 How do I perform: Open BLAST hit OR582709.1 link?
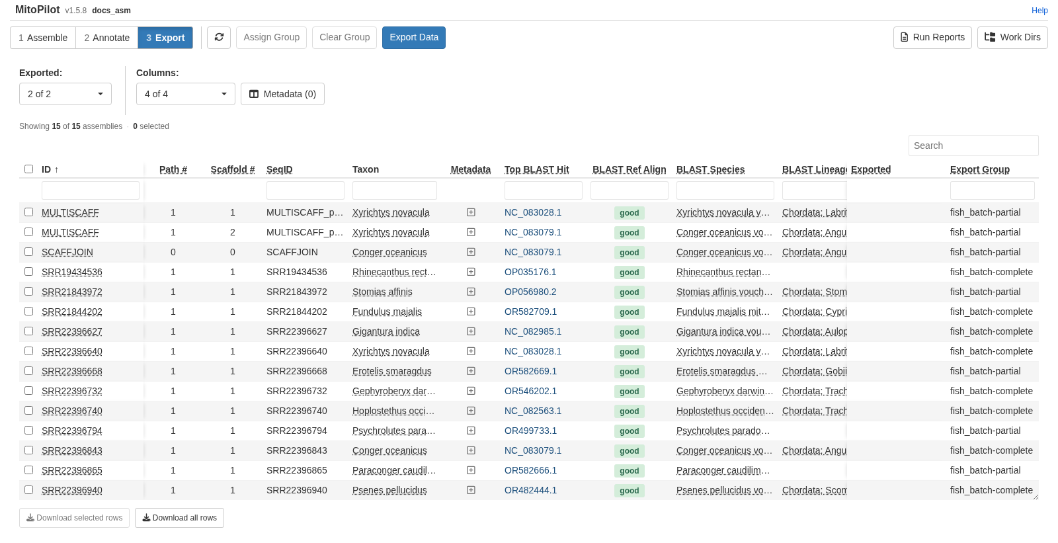pyautogui.click(x=530, y=312)
